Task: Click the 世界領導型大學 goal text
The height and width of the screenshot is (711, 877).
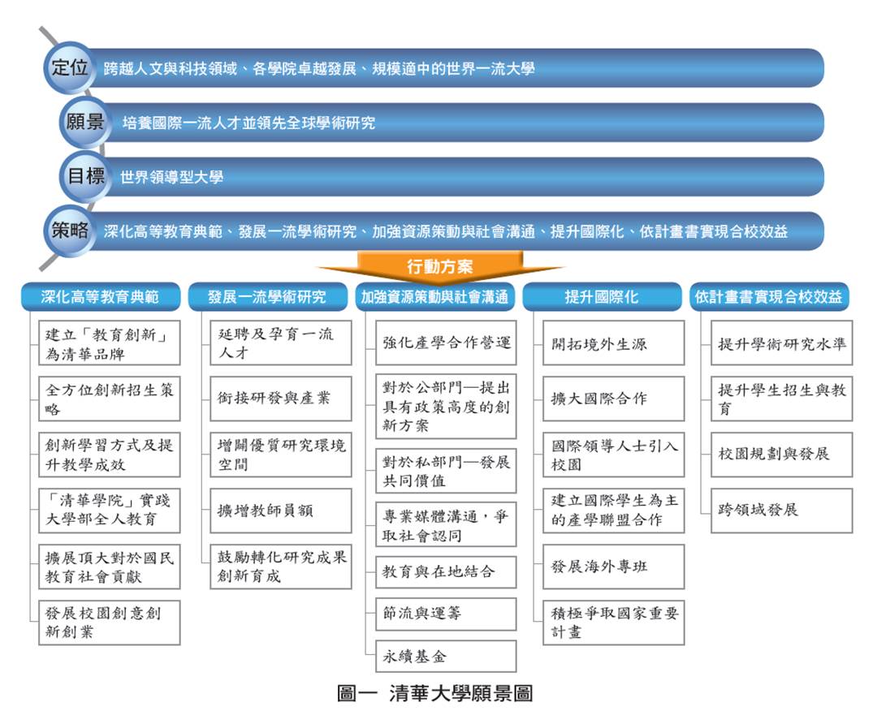Action: [x=171, y=177]
